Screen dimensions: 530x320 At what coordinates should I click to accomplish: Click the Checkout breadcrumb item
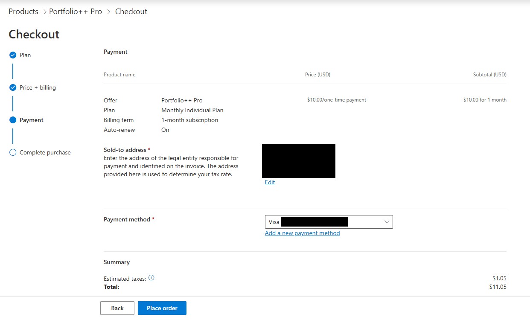131,12
